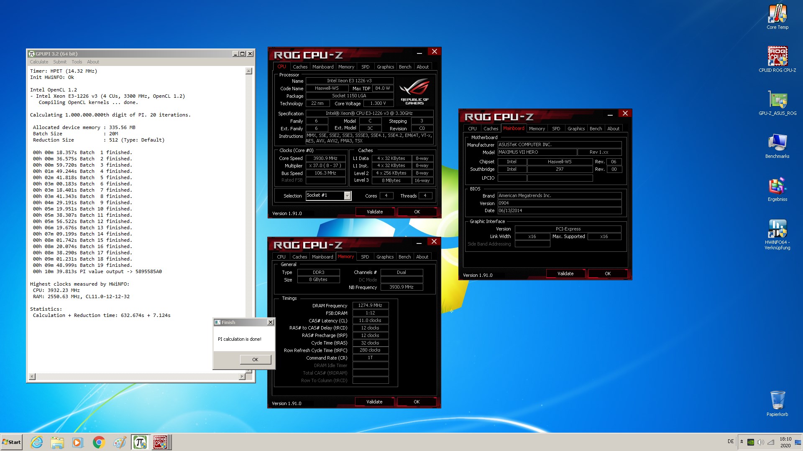Maximize the GPUPI window

(242, 53)
